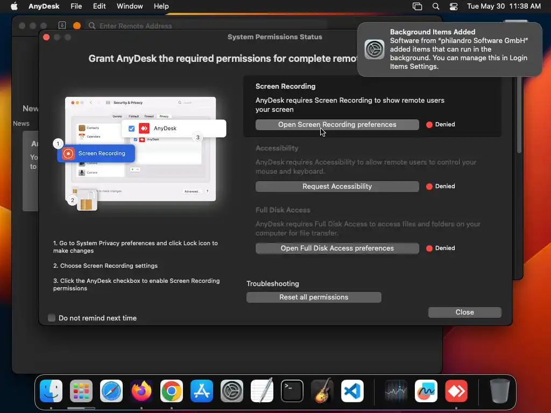Launch Visual Studio Code from Dock
Image resolution: width=551 pixels, height=413 pixels.
tap(352, 391)
